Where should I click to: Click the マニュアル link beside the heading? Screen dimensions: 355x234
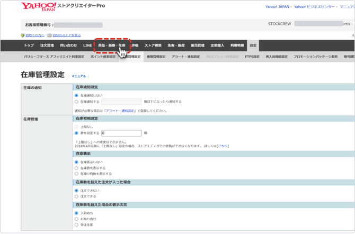click(x=78, y=76)
